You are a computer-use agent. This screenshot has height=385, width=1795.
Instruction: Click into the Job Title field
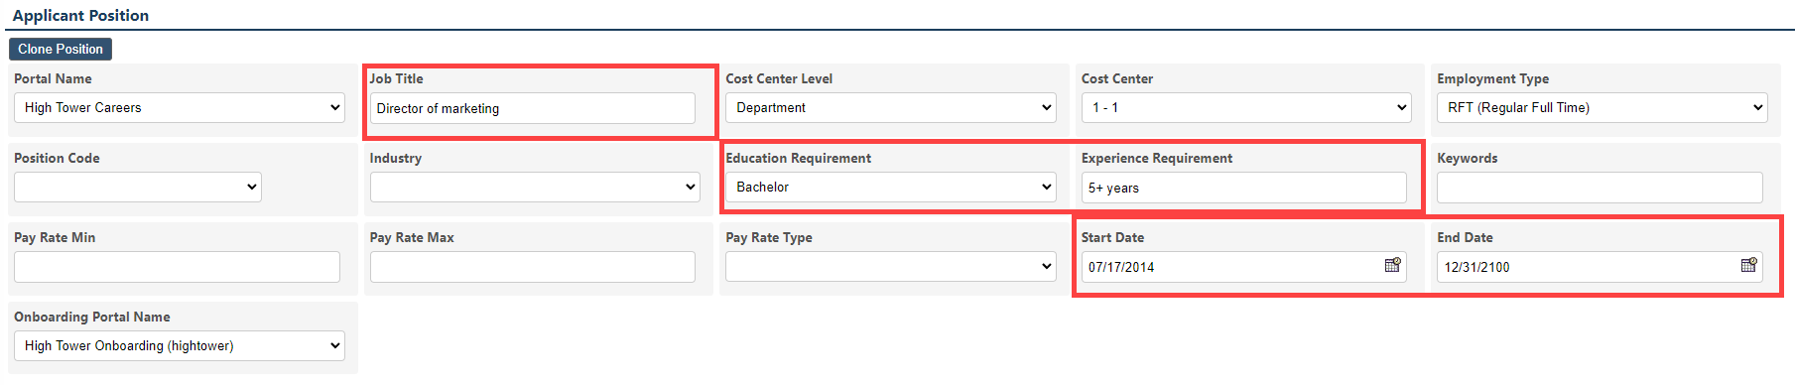pos(533,108)
